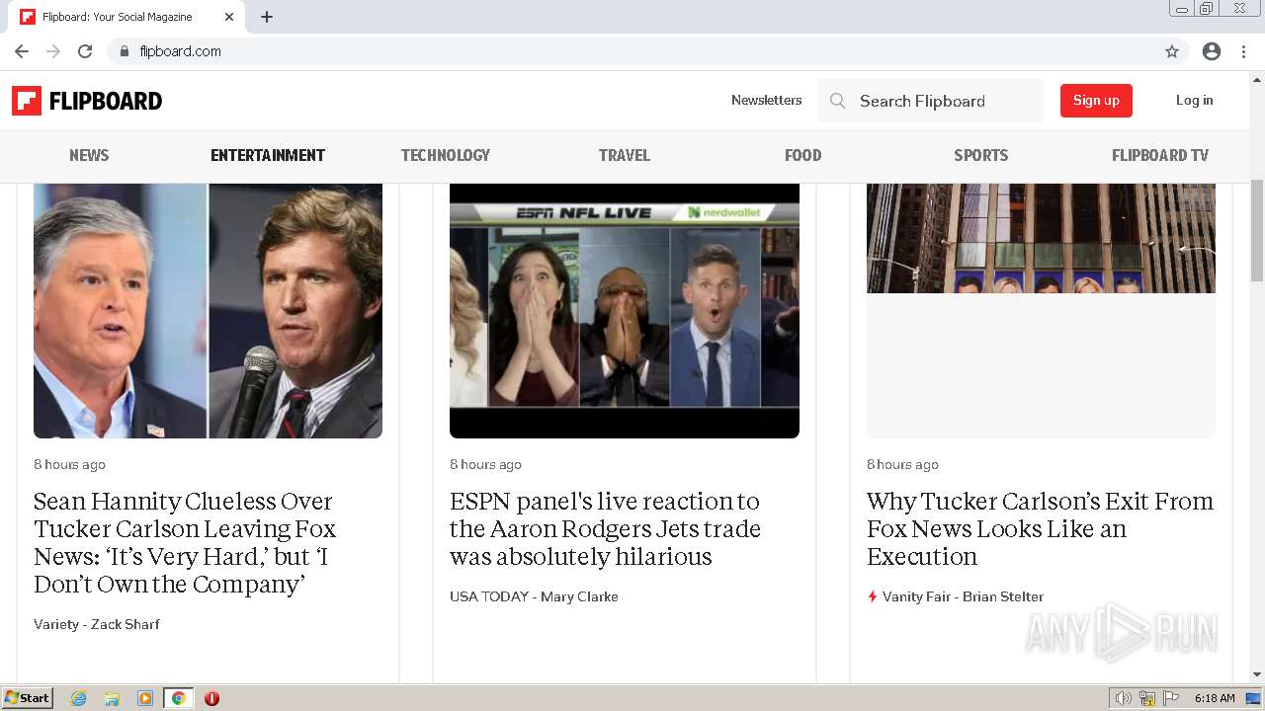Open the ESPN NFL Live thumbnail
This screenshot has height=711, width=1265.
(x=625, y=310)
